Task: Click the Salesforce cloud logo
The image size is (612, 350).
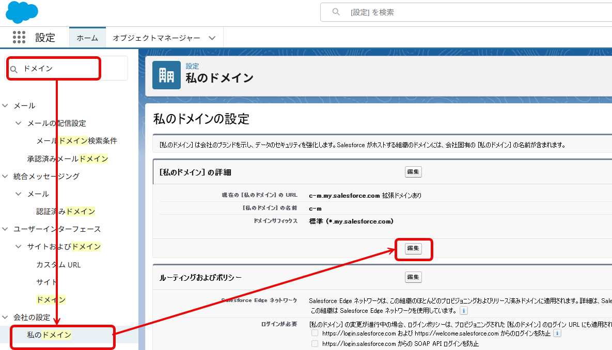Action: (22, 12)
